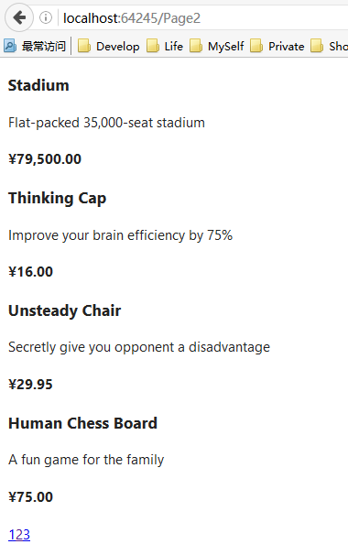Click the Stadium product heading

38,85
